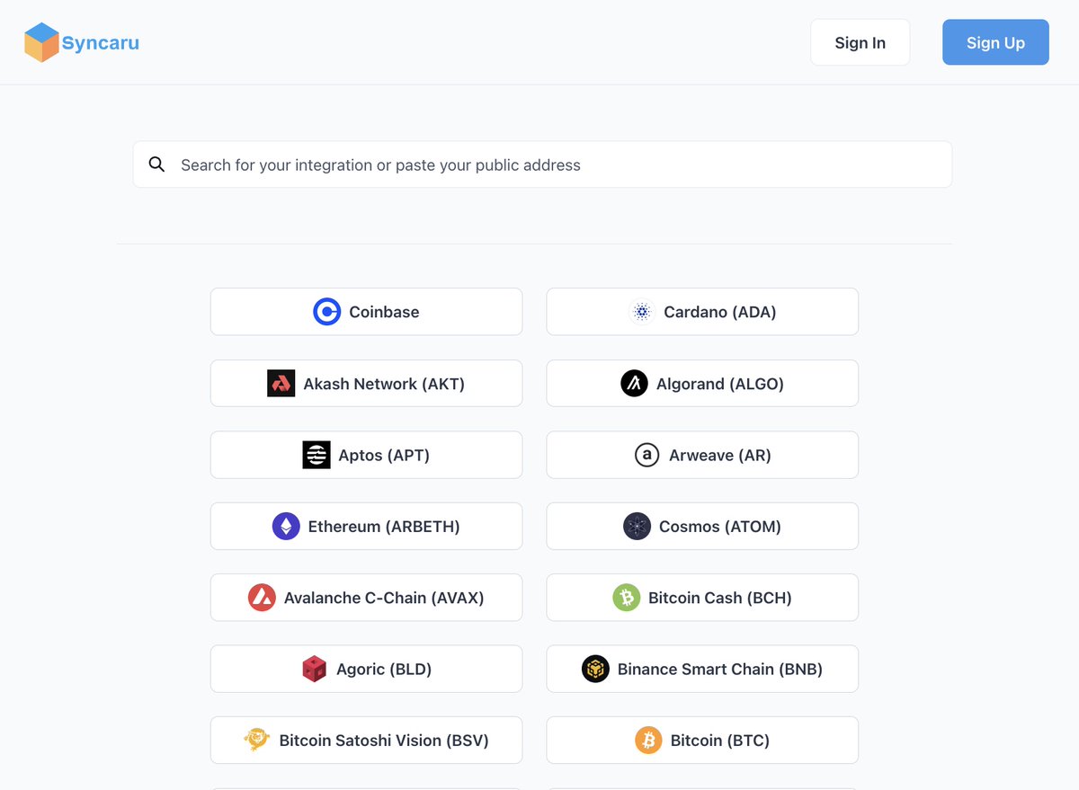The image size is (1079, 790).
Task: Pick the Aptos (APT) label
Action: (384, 455)
